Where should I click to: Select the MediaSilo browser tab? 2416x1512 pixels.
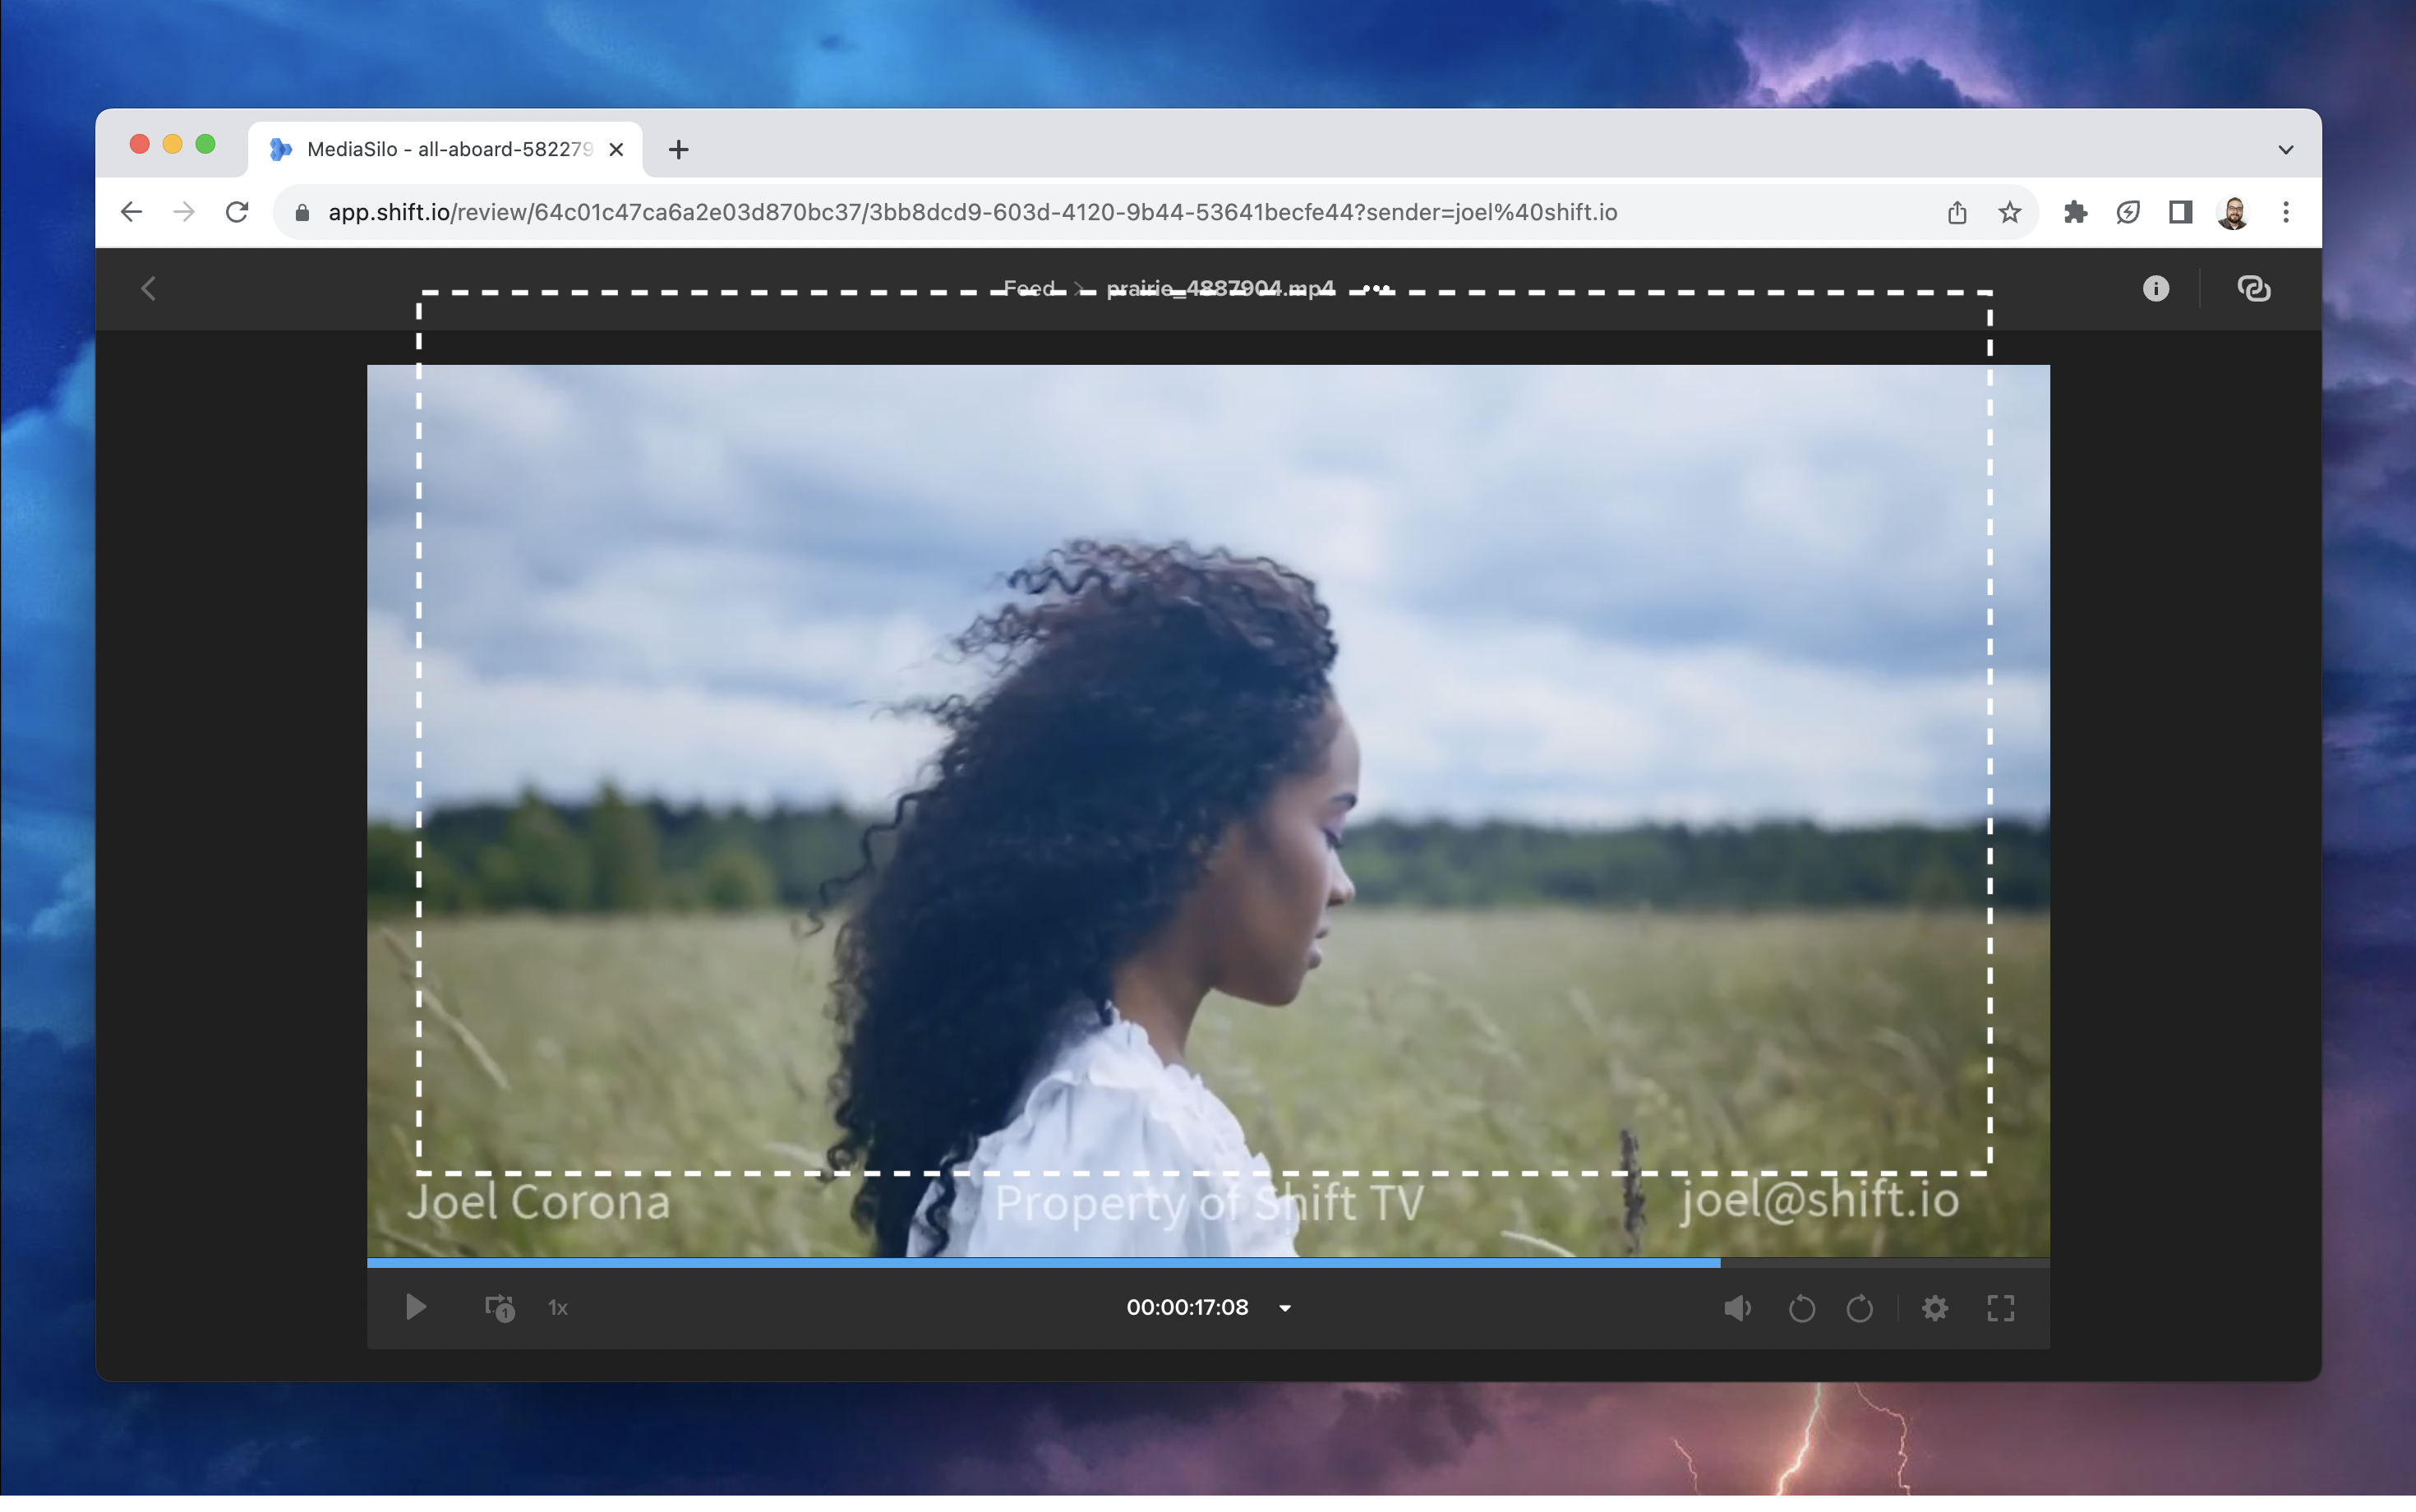446,149
